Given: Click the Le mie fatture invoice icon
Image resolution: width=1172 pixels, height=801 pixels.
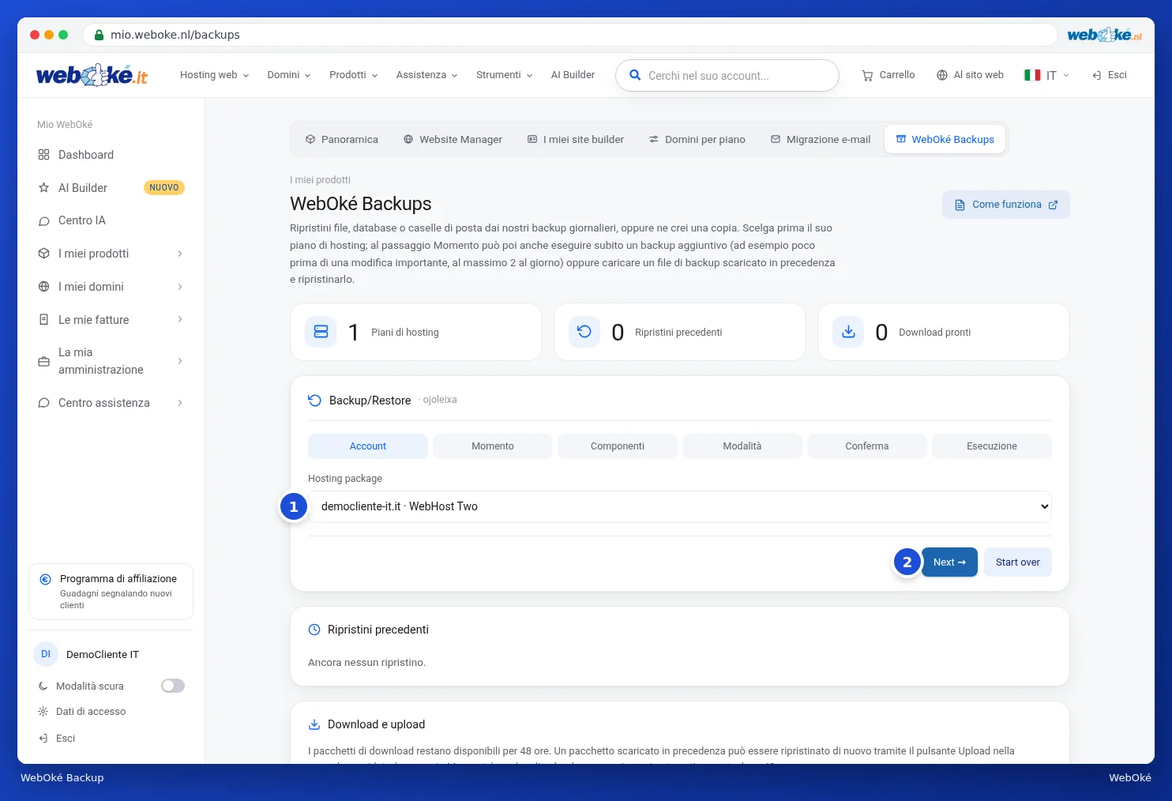Looking at the screenshot, I should click(x=44, y=320).
